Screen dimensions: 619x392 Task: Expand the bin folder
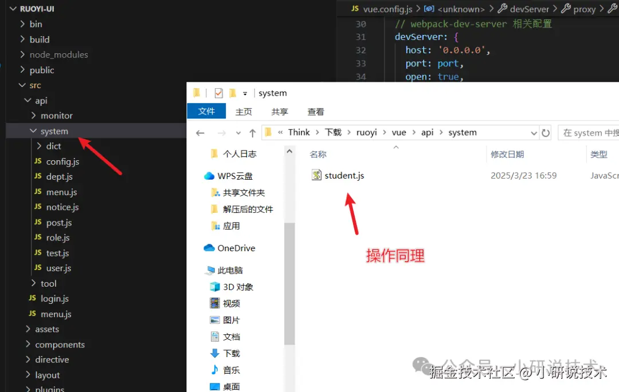22,23
